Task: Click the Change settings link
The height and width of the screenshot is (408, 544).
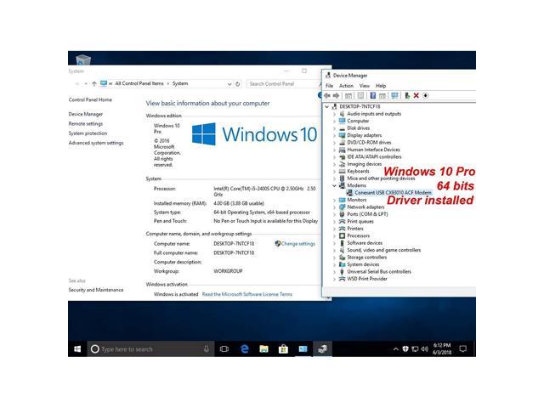Action: coord(297,243)
